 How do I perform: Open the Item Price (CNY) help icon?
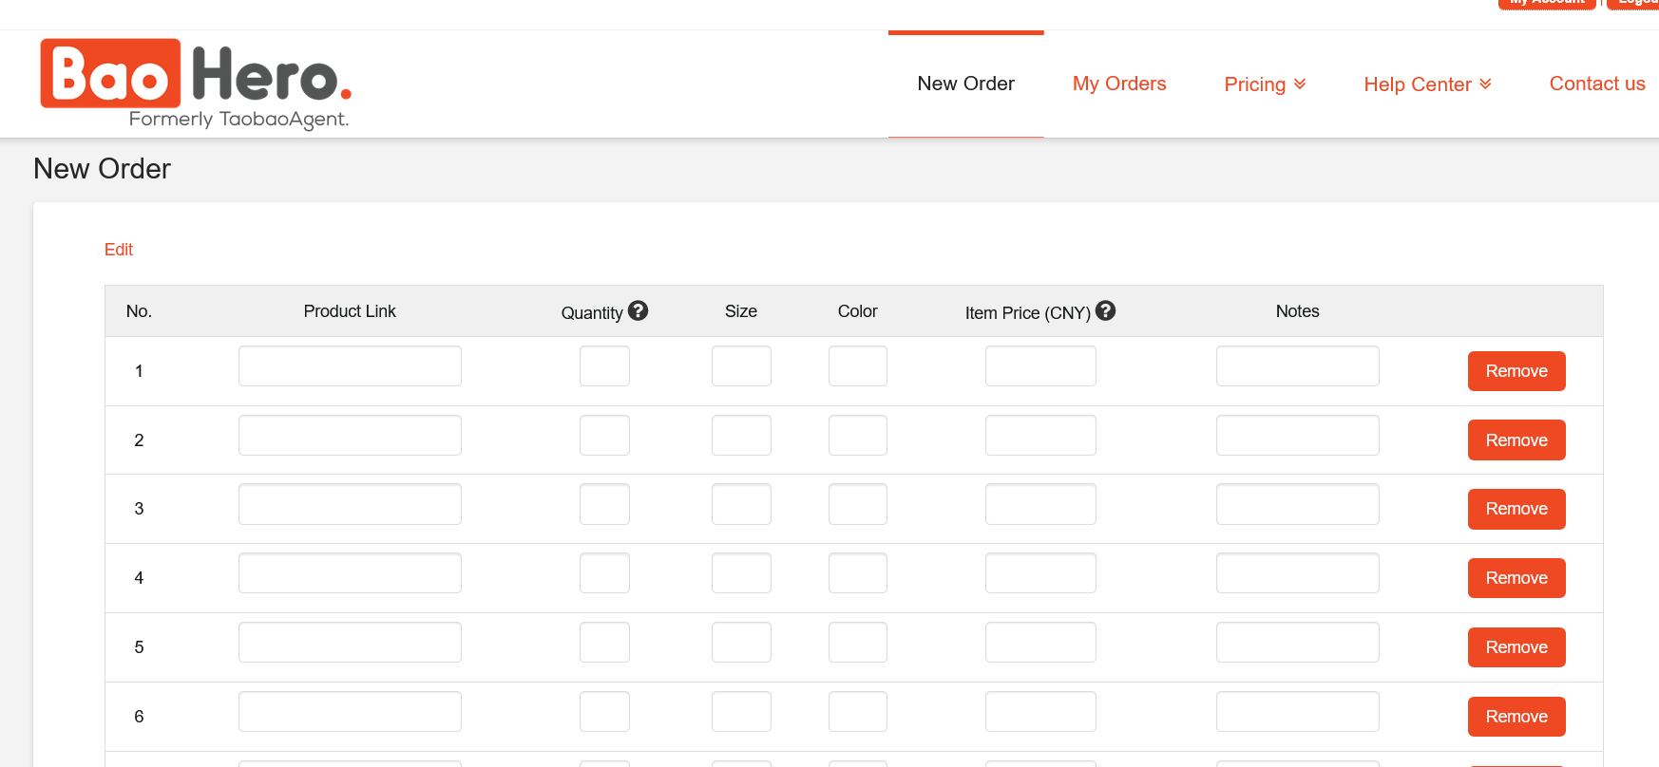(1105, 310)
